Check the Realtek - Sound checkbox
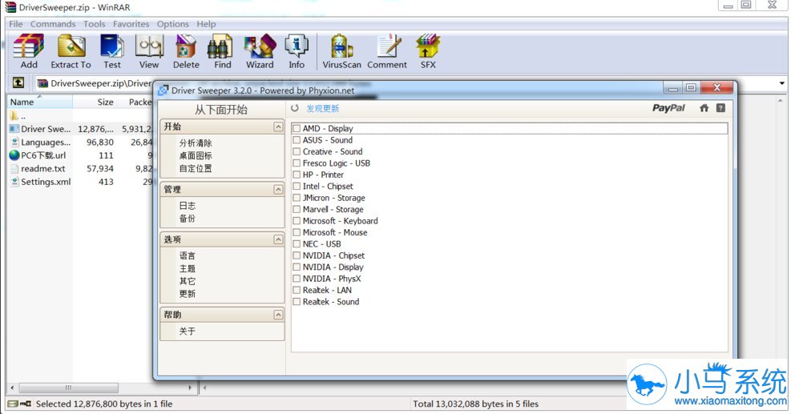 [297, 302]
